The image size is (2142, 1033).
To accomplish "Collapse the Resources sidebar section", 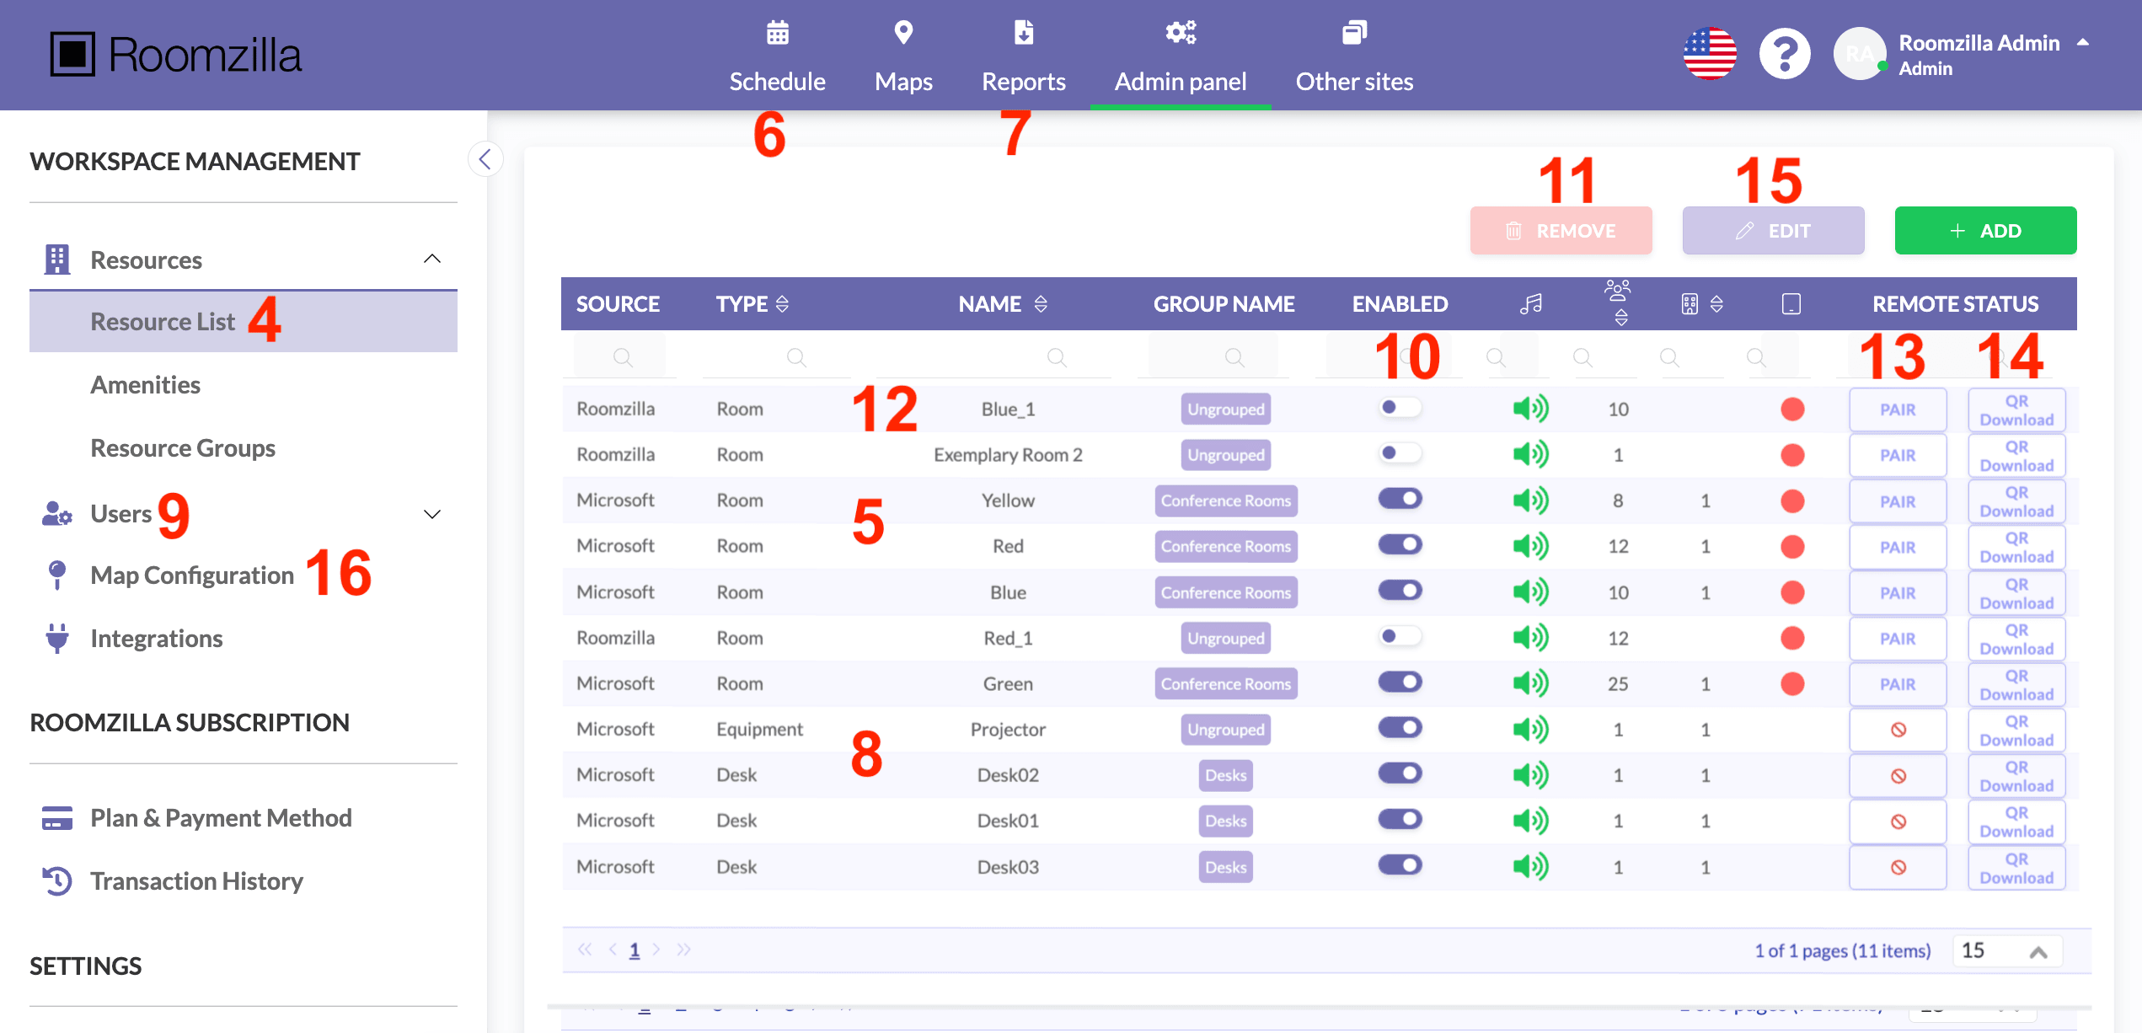I will tap(431, 260).
